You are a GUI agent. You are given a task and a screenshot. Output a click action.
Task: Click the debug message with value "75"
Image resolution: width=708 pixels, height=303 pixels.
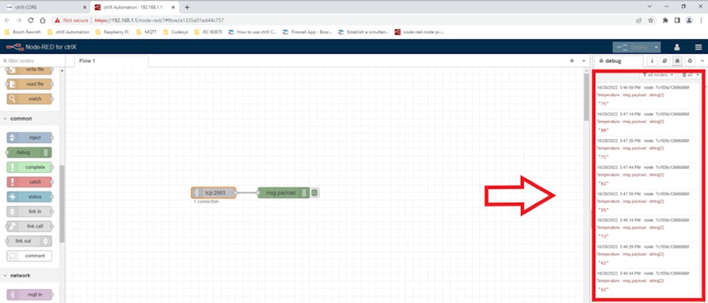click(x=648, y=95)
